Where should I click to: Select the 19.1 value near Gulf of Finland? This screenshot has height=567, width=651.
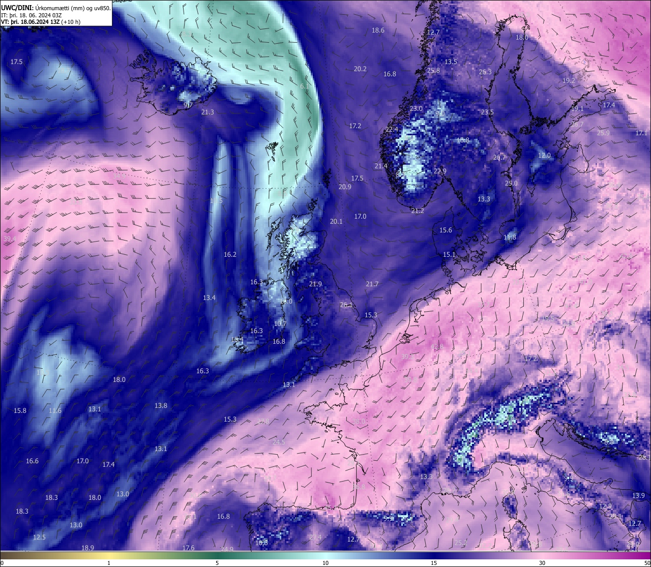[x=577, y=109]
